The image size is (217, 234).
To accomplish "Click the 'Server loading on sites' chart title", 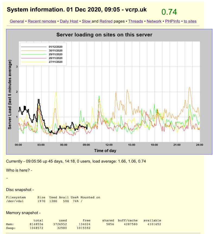I will [104, 35].
